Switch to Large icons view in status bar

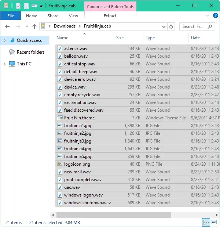click(214, 222)
